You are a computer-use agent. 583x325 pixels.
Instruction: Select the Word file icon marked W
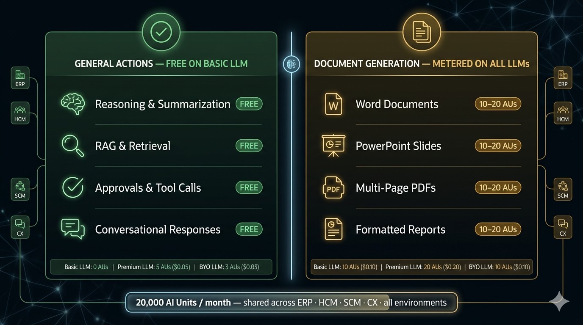333,104
